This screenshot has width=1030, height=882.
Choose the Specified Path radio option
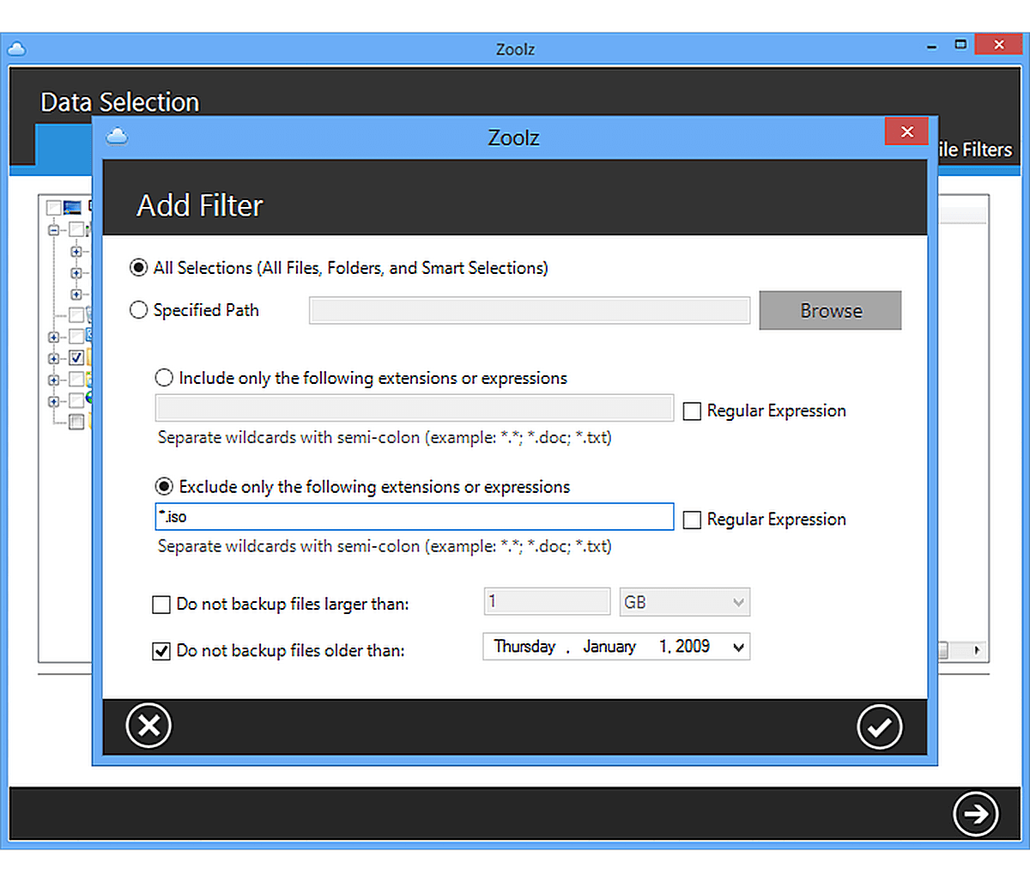pos(138,310)
